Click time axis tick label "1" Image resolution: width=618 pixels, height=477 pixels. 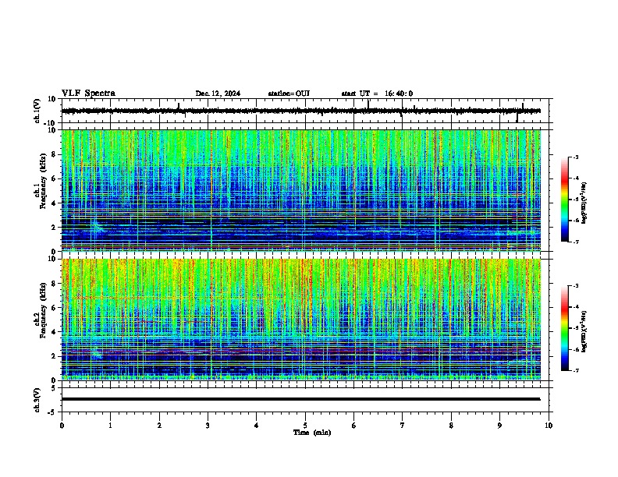click(x=110, y=426)
